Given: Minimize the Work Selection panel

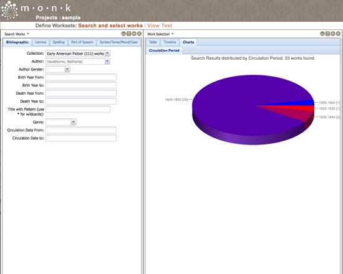Looking at the screenshot, I should [x=322, y=34].
